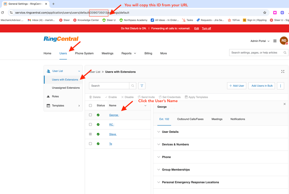Open the All Ideas bookmark
Viewport: 289px width, 194px height.
(165, 20)
